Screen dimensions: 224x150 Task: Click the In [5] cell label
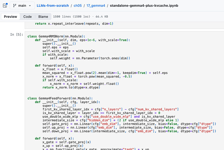pyautogui.click(x=17, y=35)
